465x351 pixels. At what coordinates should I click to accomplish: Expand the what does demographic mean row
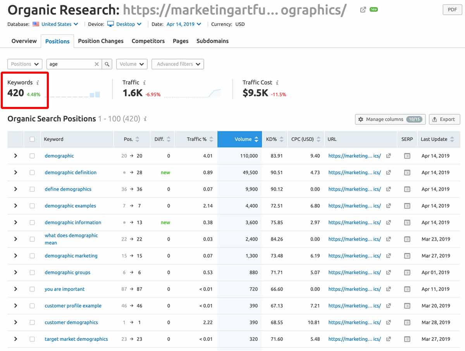[15, 239]
